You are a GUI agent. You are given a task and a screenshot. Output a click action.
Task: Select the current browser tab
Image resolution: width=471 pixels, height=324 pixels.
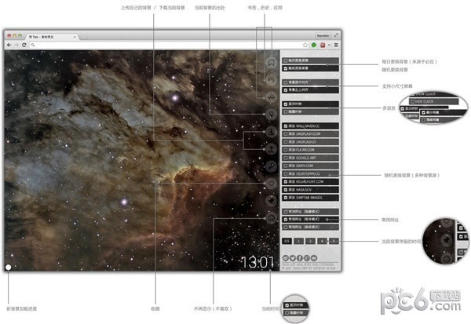pyautogui.click(x=52, y=37)
